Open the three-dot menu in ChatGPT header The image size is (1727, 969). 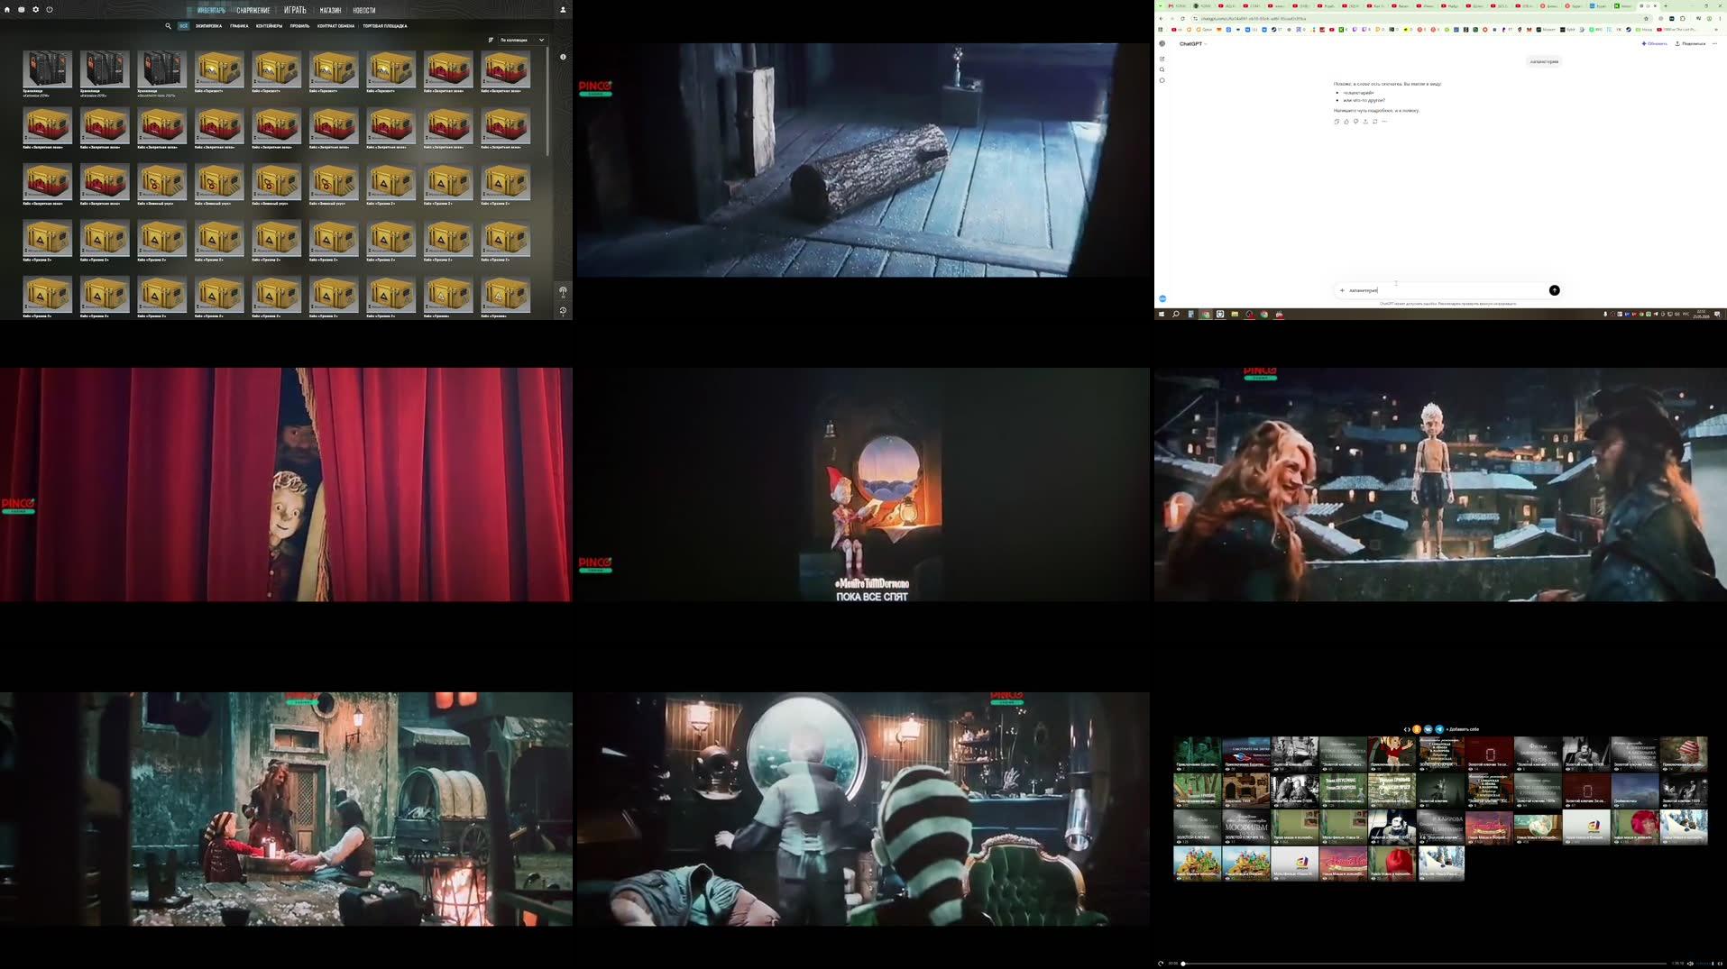click(x=1715, y=43)
